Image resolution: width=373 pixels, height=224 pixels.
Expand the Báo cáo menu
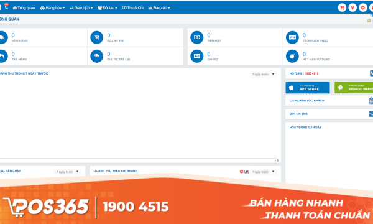[159, 8]
